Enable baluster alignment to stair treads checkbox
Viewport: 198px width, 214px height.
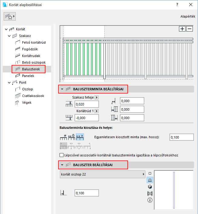61,155
